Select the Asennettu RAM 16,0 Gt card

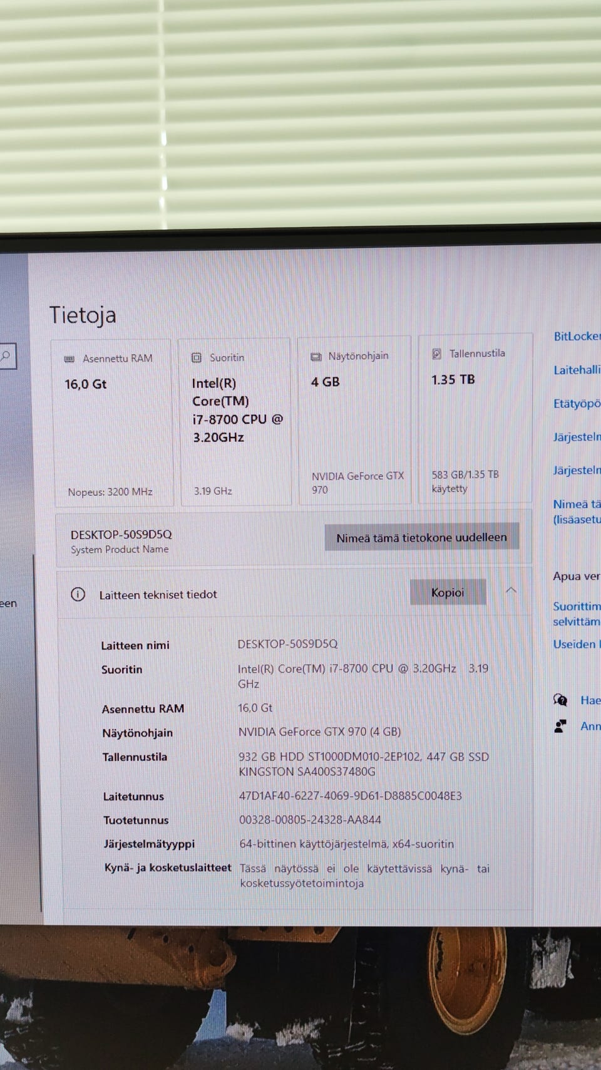(x=111, y=422)
